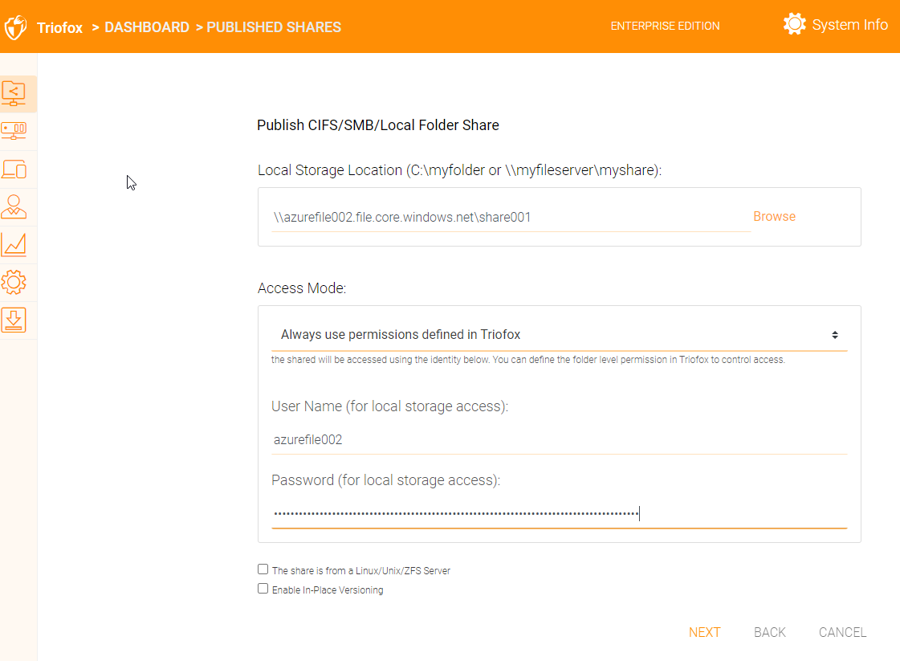Focus the User Name field

pyautogui.click(x=559, y=440)
